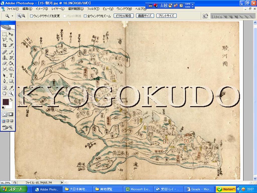This screenshot has height=193, width=257.
Task: Switch to Standard edit mode
Action: pyautogui.click(x=5, y=114)
